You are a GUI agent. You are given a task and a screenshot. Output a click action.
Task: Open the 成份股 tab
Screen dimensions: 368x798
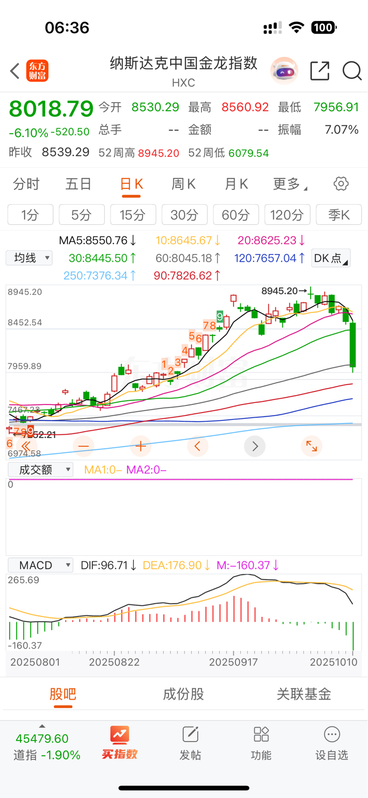click(183, 694)
